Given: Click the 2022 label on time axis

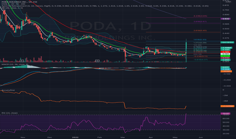Looking at the screenshot, I should click(x=75, y=137).
